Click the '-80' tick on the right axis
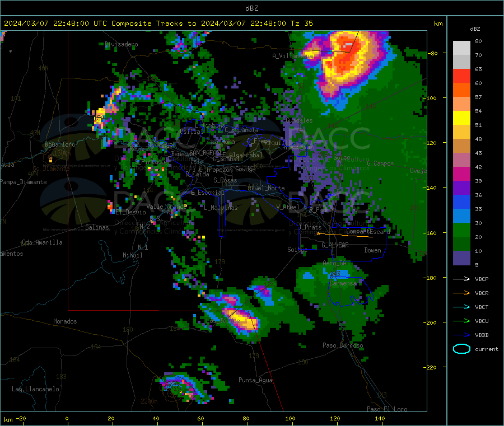This screenshot has height=426, width=504. coord(433,53)
